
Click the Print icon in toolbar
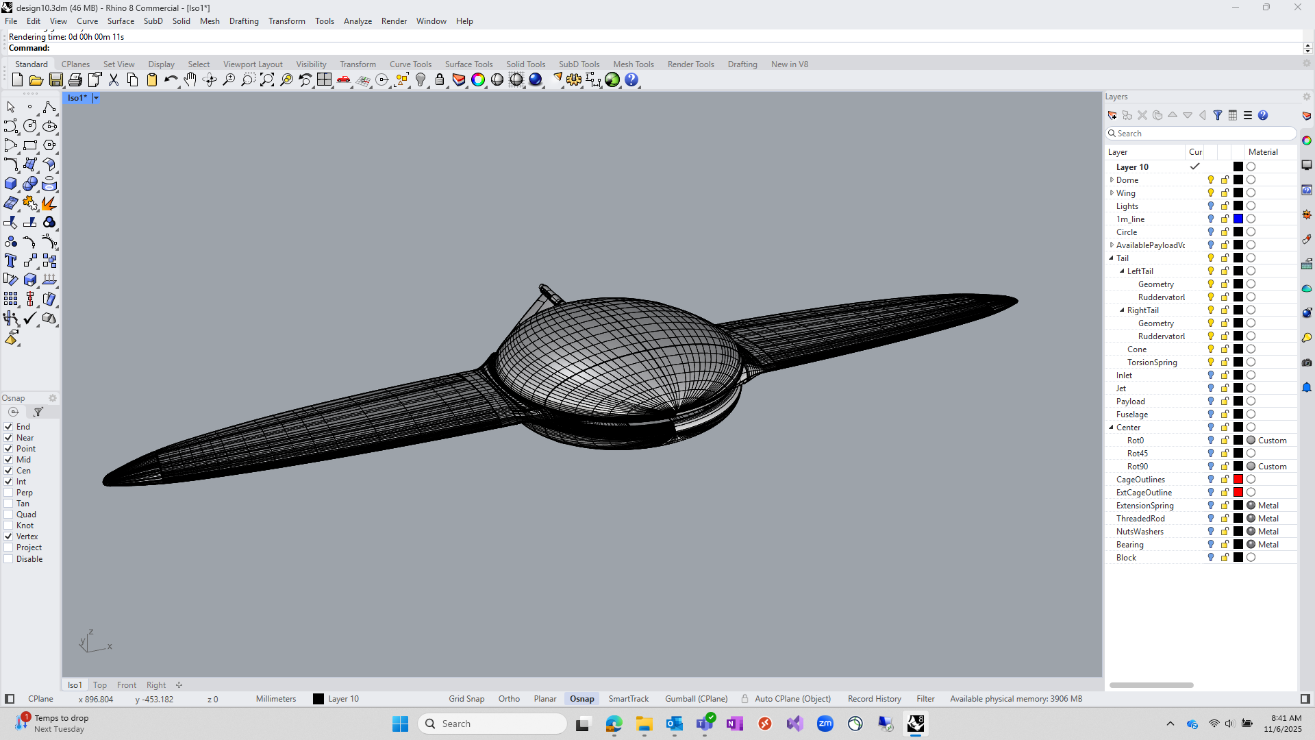point(75,80)
